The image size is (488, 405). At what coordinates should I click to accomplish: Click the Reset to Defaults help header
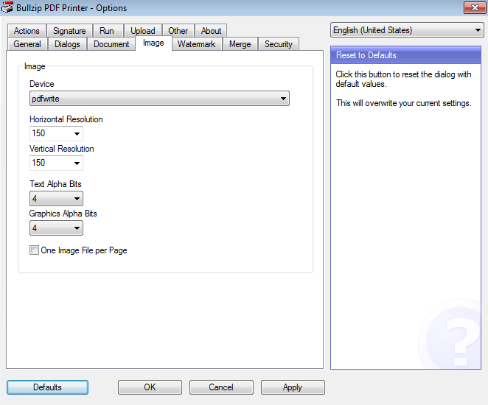click(x=405, y=55)
